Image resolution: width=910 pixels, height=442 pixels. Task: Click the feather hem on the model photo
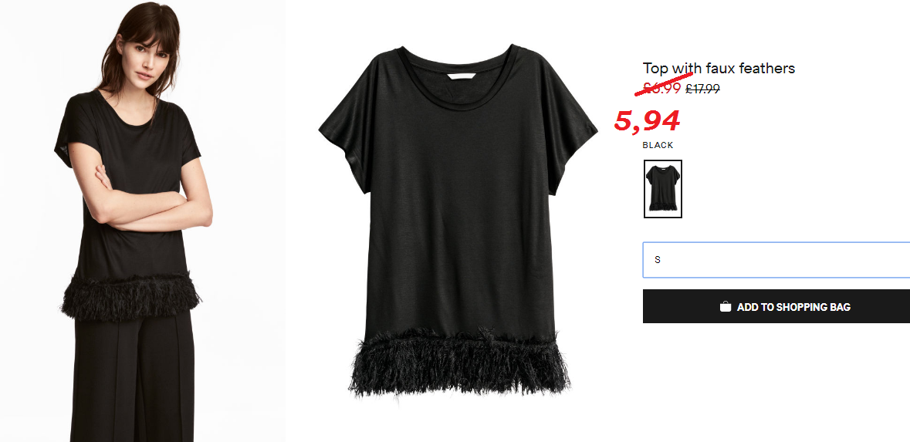pos(130,296)
